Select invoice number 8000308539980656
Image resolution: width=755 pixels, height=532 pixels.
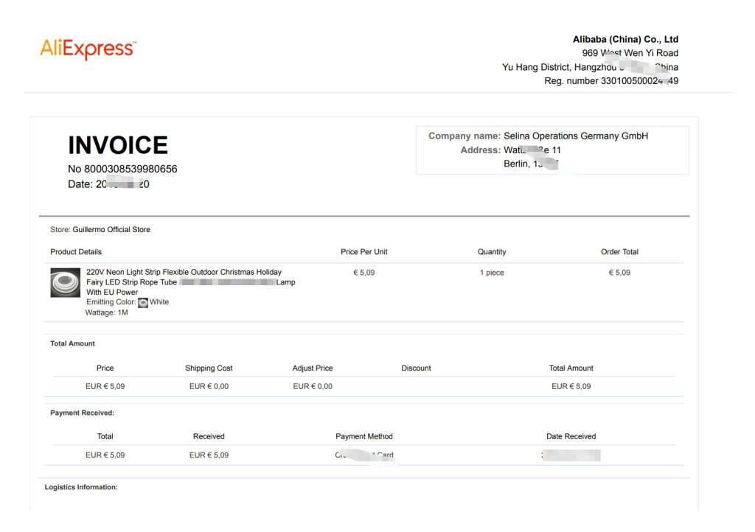coord(131,169)
